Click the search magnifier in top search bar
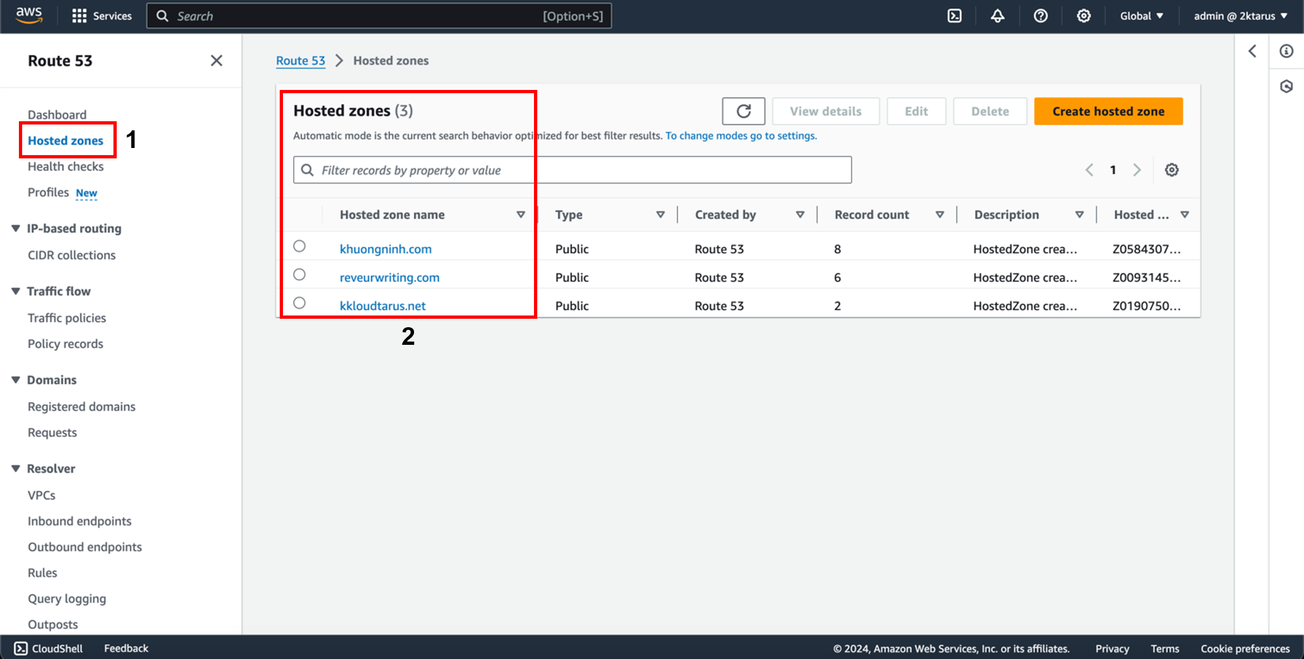1304x659 pixels. click(x=162, y=16)
